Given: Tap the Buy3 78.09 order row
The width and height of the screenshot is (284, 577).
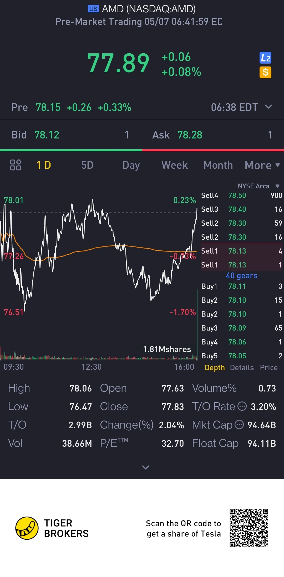Looking at the screenshot, I should pyautogui.click(x=242, y=328).
